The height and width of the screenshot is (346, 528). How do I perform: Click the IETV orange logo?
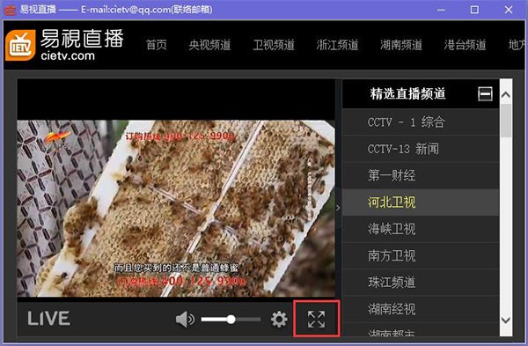coord(20,45)
